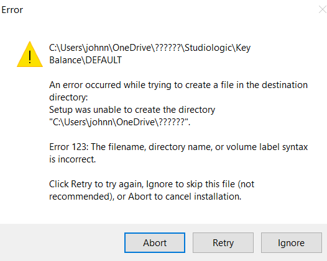
Task: Click the 'An error occurred while trying' sentence
Action: click(178, 85)
